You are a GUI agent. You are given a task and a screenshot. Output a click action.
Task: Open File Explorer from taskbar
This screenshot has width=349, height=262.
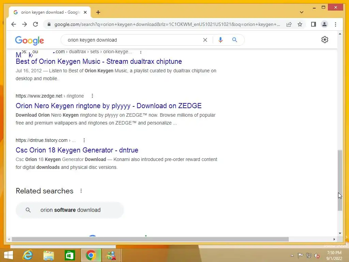point(48,255)
